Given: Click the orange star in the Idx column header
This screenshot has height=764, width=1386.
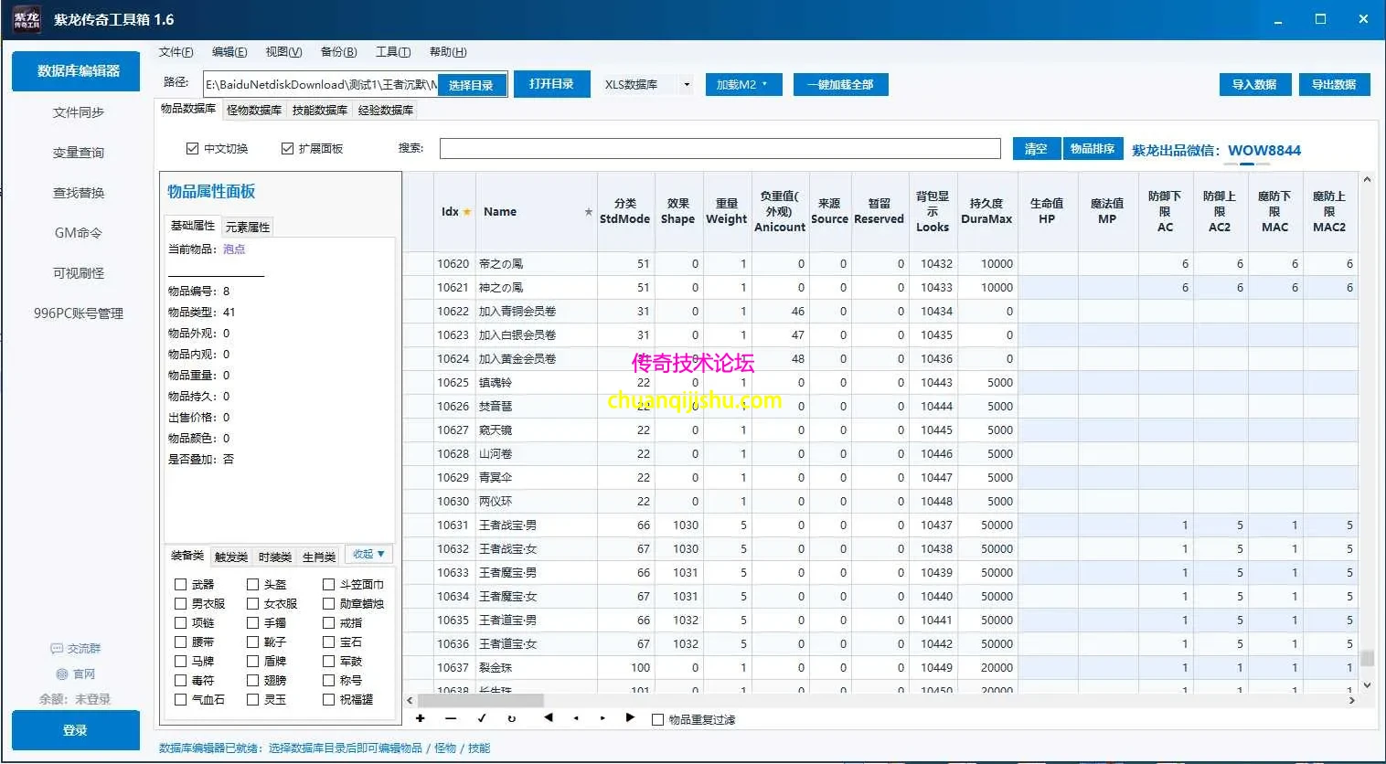Looking at the screenshot, I should tap(467, 212).
